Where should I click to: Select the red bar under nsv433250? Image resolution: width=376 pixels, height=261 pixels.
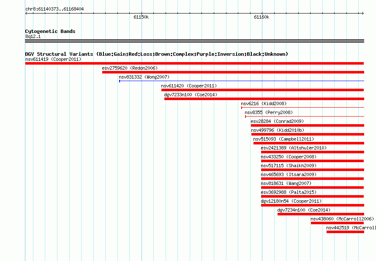pos(313,161)
